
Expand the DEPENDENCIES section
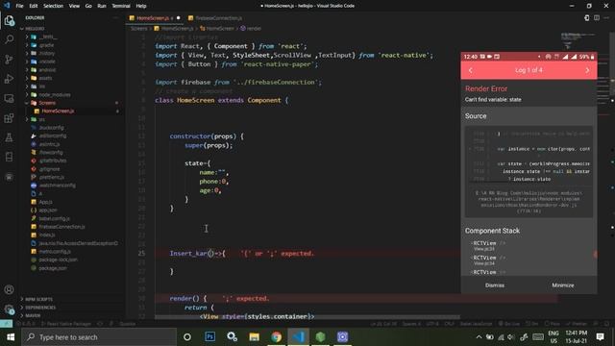click(x=40, y=308)
